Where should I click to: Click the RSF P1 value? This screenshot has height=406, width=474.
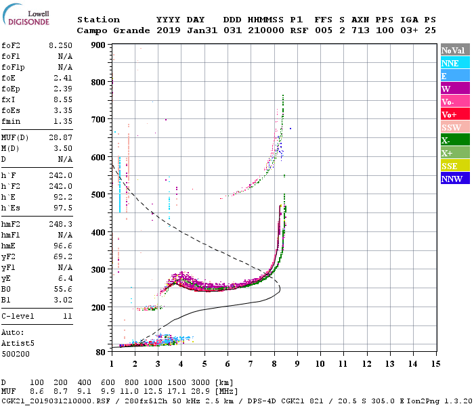299,30
